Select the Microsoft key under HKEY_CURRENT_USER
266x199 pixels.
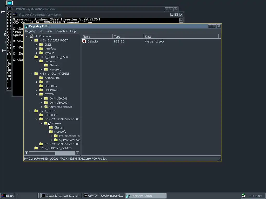55,69
